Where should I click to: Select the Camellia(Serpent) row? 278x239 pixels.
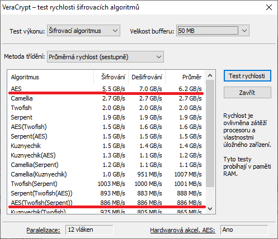(106, 165)
